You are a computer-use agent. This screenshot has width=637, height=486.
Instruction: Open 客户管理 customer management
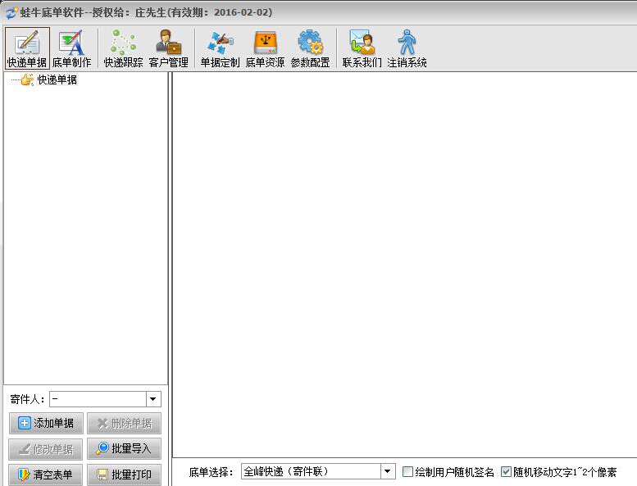[168, 48]
